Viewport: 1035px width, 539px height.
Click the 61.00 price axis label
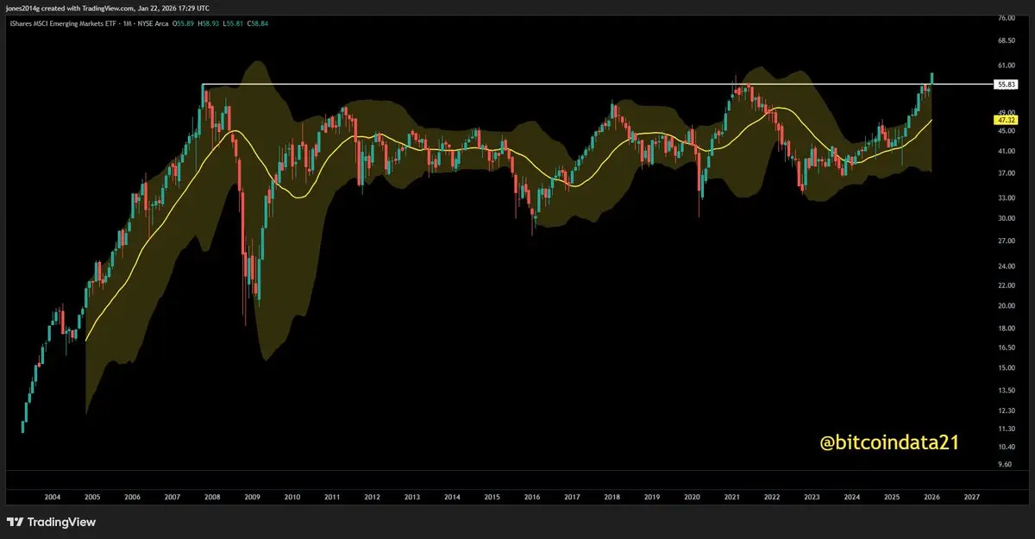[x=1006, y=65]
